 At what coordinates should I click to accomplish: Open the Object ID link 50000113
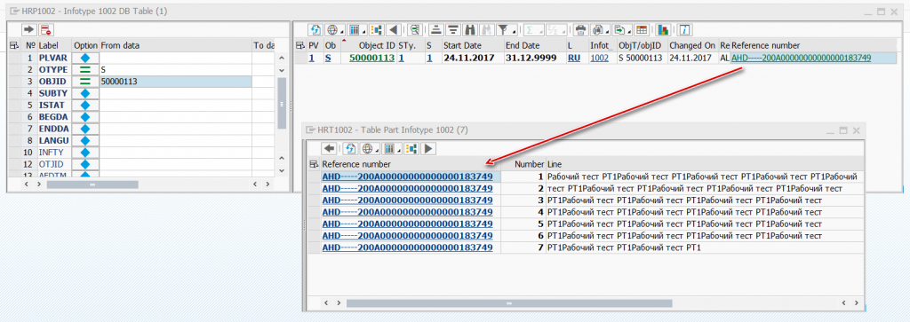click(x=372, y=58)
